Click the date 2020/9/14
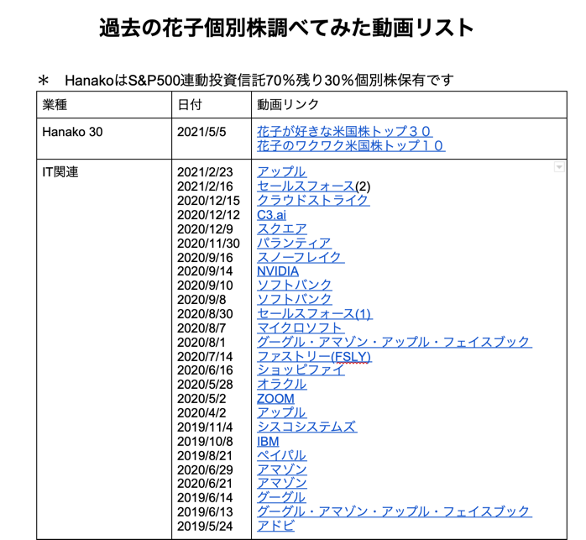 coord(205,271)
